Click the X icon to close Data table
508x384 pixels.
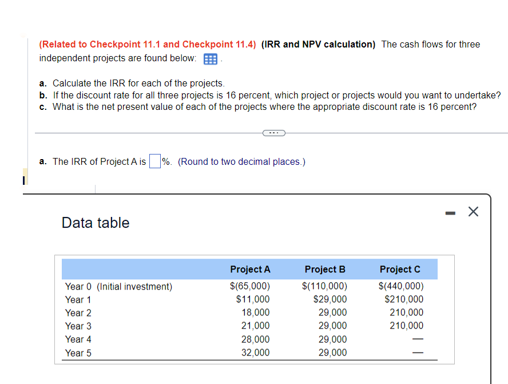[x=473, y=211]
